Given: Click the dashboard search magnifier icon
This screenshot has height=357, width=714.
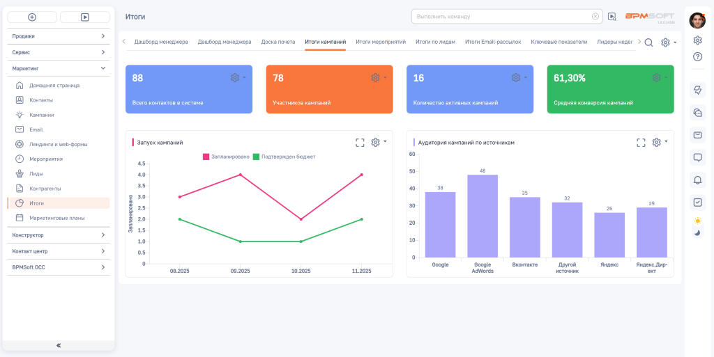Looking at the screenshot, I should click(649, 42).
